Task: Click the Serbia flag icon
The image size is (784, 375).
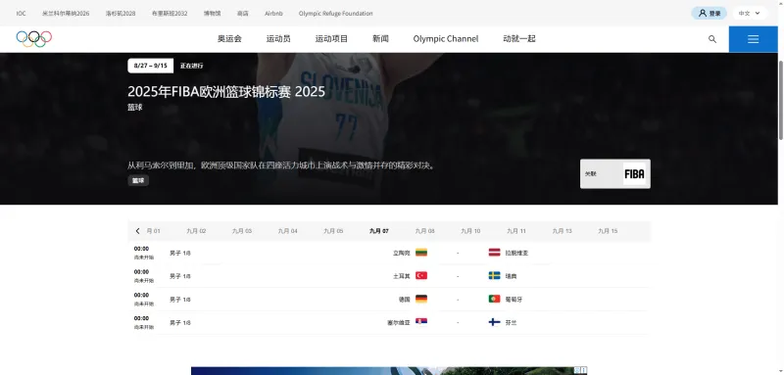Action: pyautogui.click(x=421, y=322)
